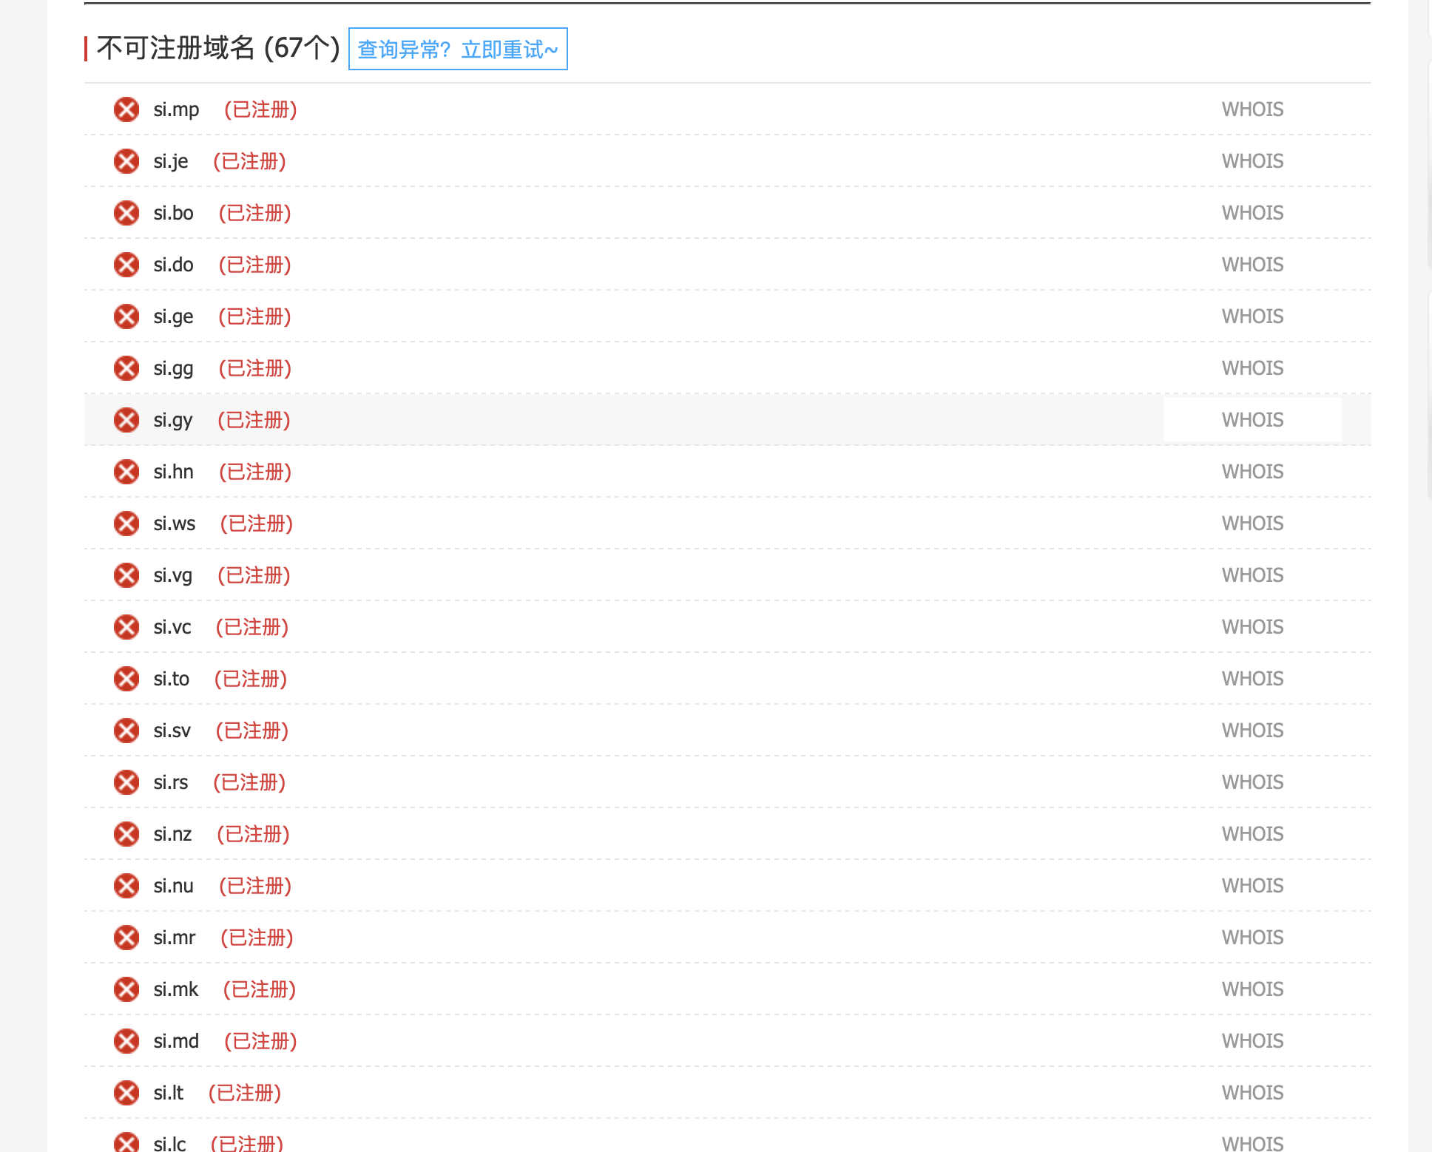Open WHOIS for si.hn
1432x1152 pixels.
(x=1252, y=472)
